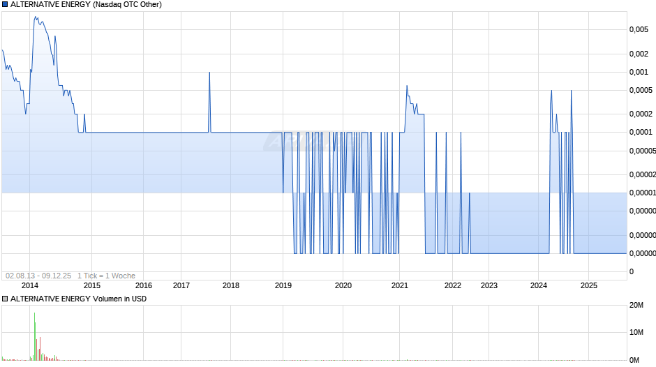Click the 10M volume axis label

coord(636,332)
